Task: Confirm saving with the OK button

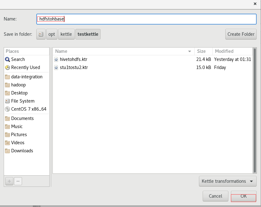Action: (244, 196)
